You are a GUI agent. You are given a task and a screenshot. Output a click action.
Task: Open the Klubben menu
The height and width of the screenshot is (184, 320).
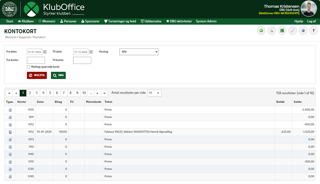26,21
